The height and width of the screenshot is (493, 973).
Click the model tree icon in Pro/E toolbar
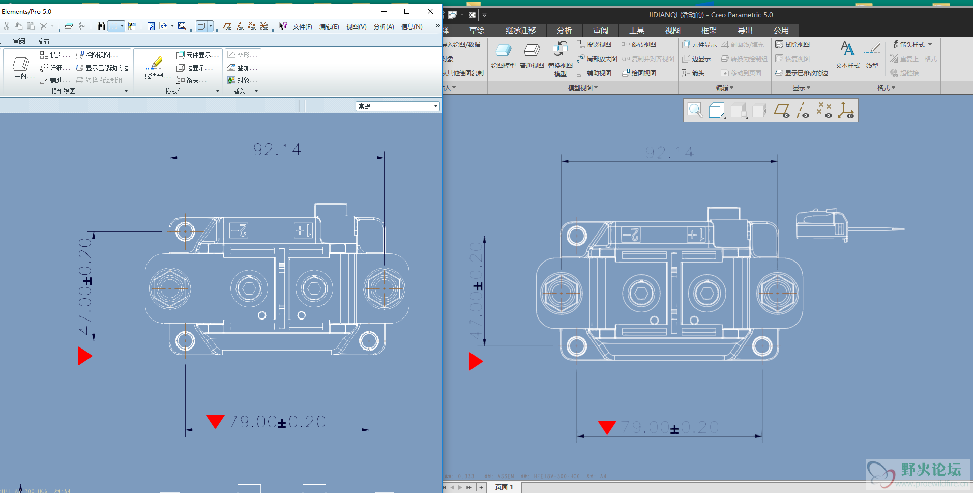point(81,26)
